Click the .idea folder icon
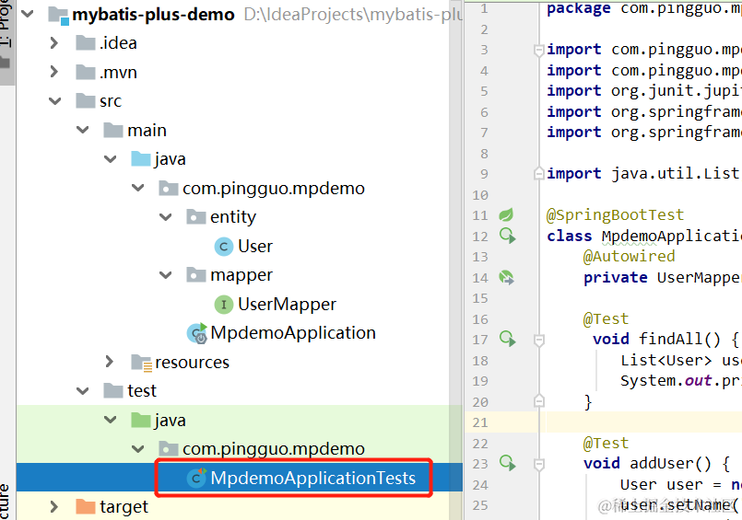 (x=86, y=43)
